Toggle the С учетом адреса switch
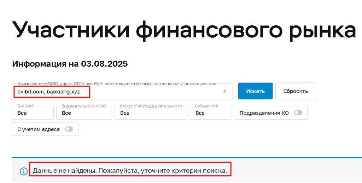Screen dimensions: 362x183 (x=69, y=129)
